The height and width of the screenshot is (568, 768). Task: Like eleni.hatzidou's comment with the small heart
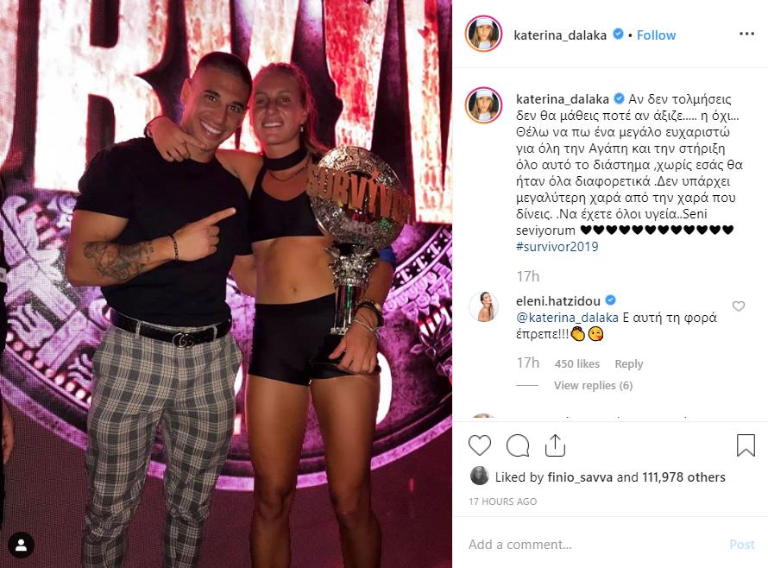(x=738, y=306)
